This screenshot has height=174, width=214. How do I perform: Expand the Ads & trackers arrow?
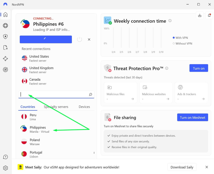203,99
